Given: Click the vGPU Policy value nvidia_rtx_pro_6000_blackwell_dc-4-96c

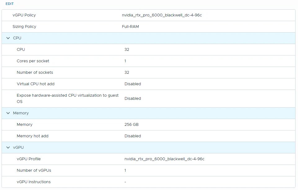Looking at the screenshot, I should [162, 15].
